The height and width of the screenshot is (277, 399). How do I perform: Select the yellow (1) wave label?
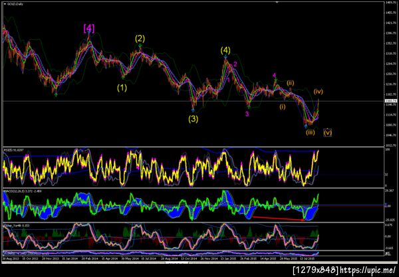(x=122, y=88)
